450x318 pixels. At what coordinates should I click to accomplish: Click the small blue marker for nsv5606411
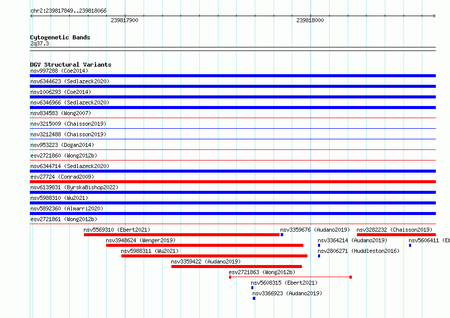pos(410,245)
